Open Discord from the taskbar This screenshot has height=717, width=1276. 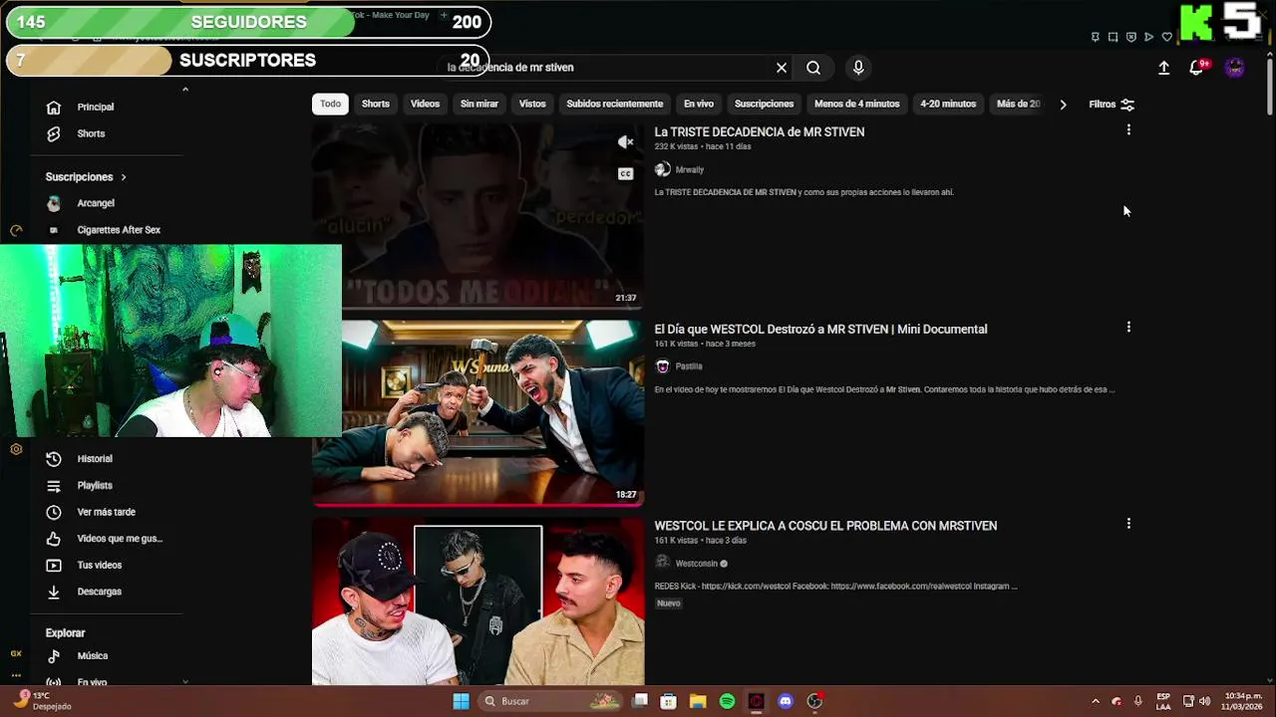[x=786, y=701]
